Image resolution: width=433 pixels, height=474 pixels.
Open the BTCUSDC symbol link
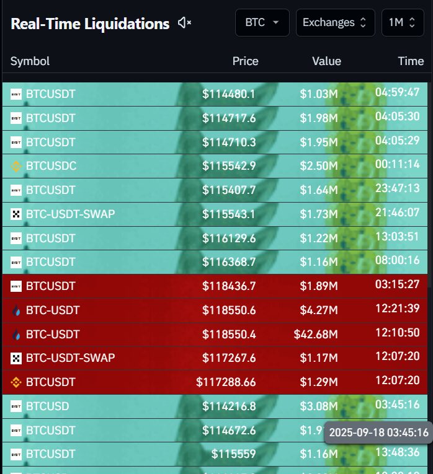[x=51, y=166]
